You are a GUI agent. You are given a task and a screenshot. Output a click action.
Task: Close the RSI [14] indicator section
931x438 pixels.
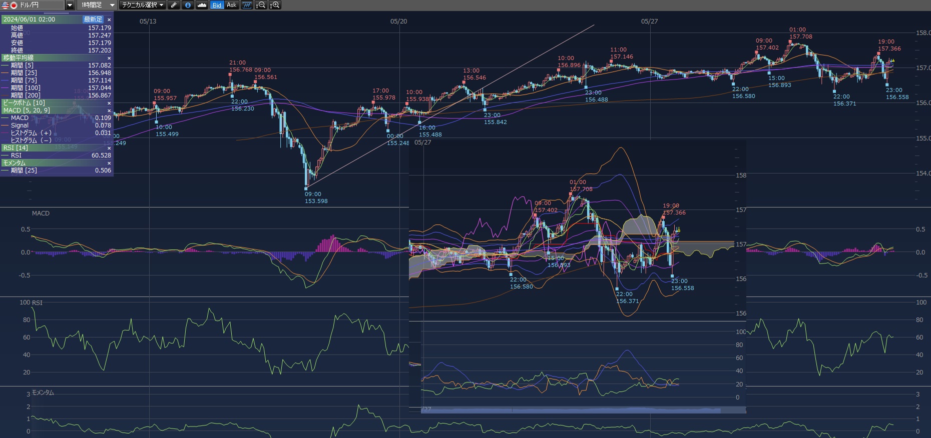pyautogui.click(x=109, y=148)
